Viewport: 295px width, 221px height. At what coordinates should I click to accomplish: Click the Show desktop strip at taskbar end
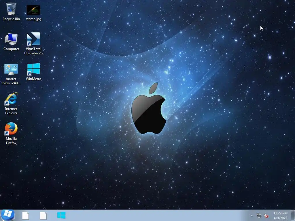pyautogui.click(x=293, y=215)
